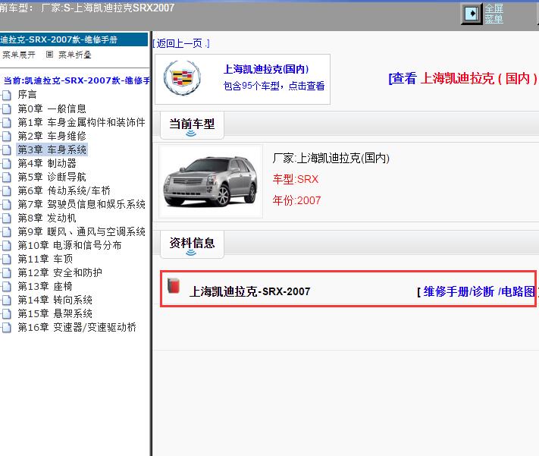Open chapter 第15章 悬架系统

coord(55,313)
